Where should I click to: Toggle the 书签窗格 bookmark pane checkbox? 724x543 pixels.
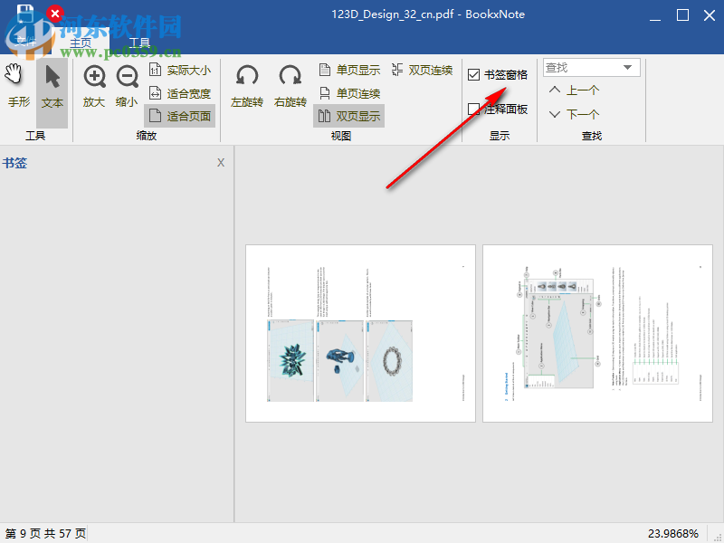pos(475,75)
